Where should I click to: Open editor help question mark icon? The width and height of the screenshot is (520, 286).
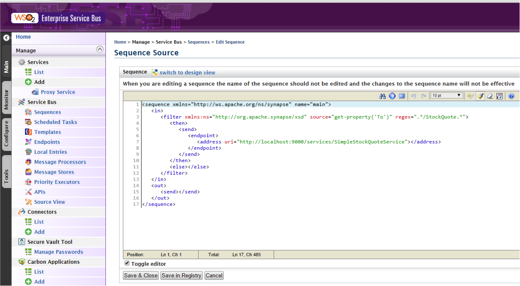[511, 96]
